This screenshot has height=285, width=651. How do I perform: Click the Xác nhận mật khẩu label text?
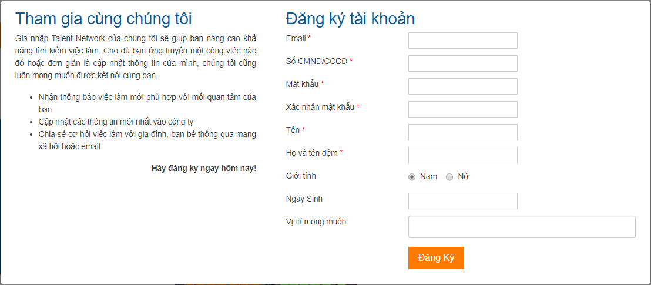[320, 107]
